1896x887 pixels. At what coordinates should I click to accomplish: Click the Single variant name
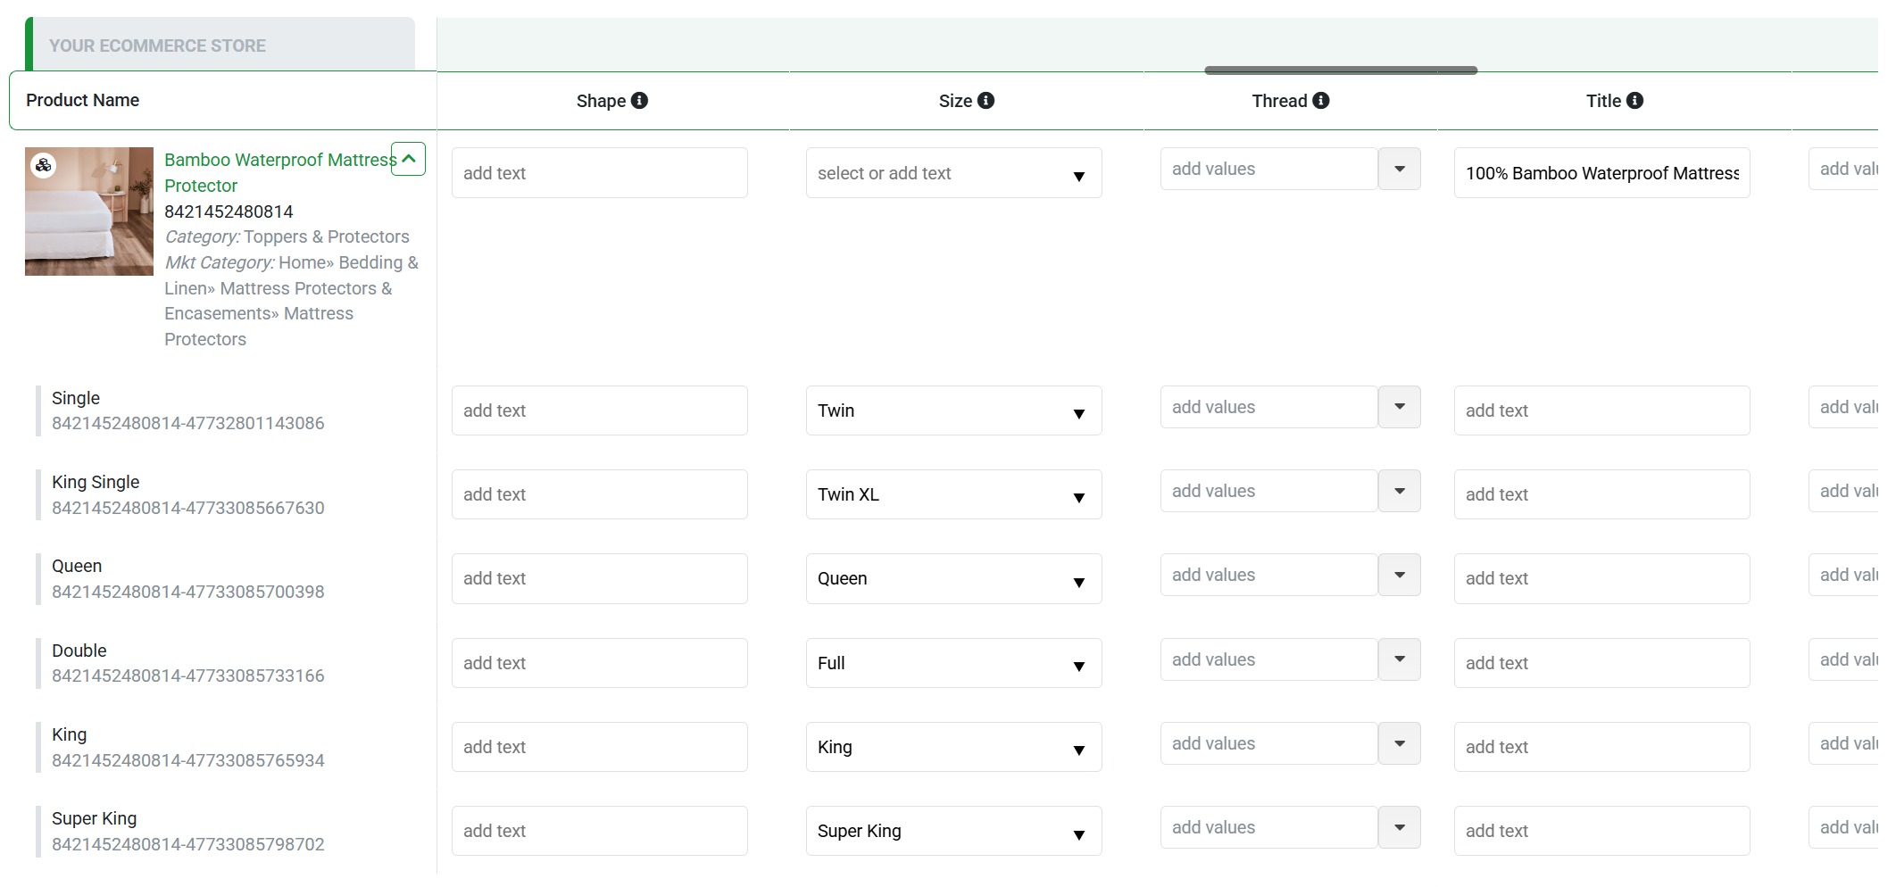(x=76, y=398)
